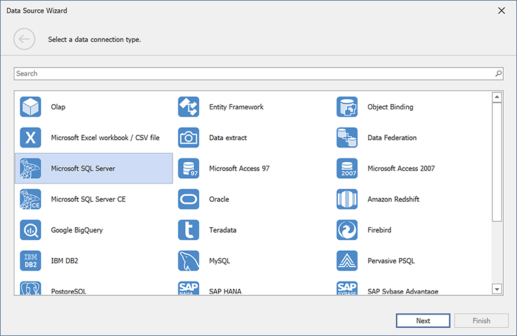Pick the SAP HANA icon
This screenshot has height=336, width=517.
pos(188,288)
